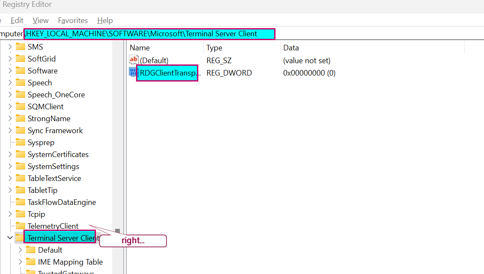Select the TaskFlowDataEngine key label

point(62,202)
